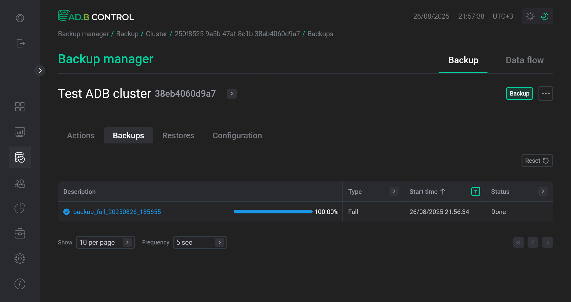The width and height of the screenshot is (571, 302).
Task: Select the briefcase icon in the sidebar
Action: tap(20, 233)
